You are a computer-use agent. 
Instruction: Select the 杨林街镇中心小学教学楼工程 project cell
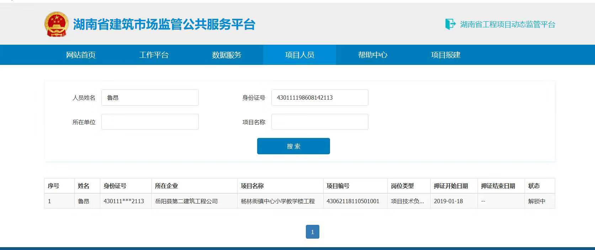278,201
